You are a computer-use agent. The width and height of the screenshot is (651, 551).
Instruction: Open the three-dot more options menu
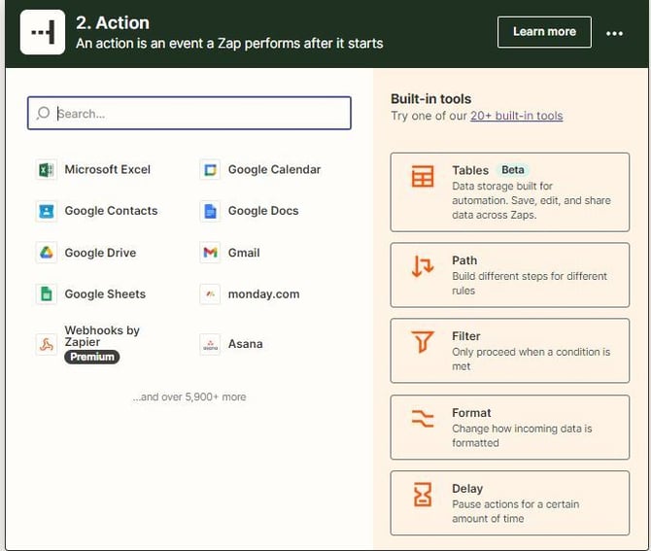point(614,33)
